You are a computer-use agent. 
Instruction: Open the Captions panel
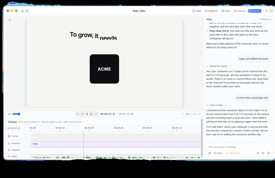click(211, 11)
